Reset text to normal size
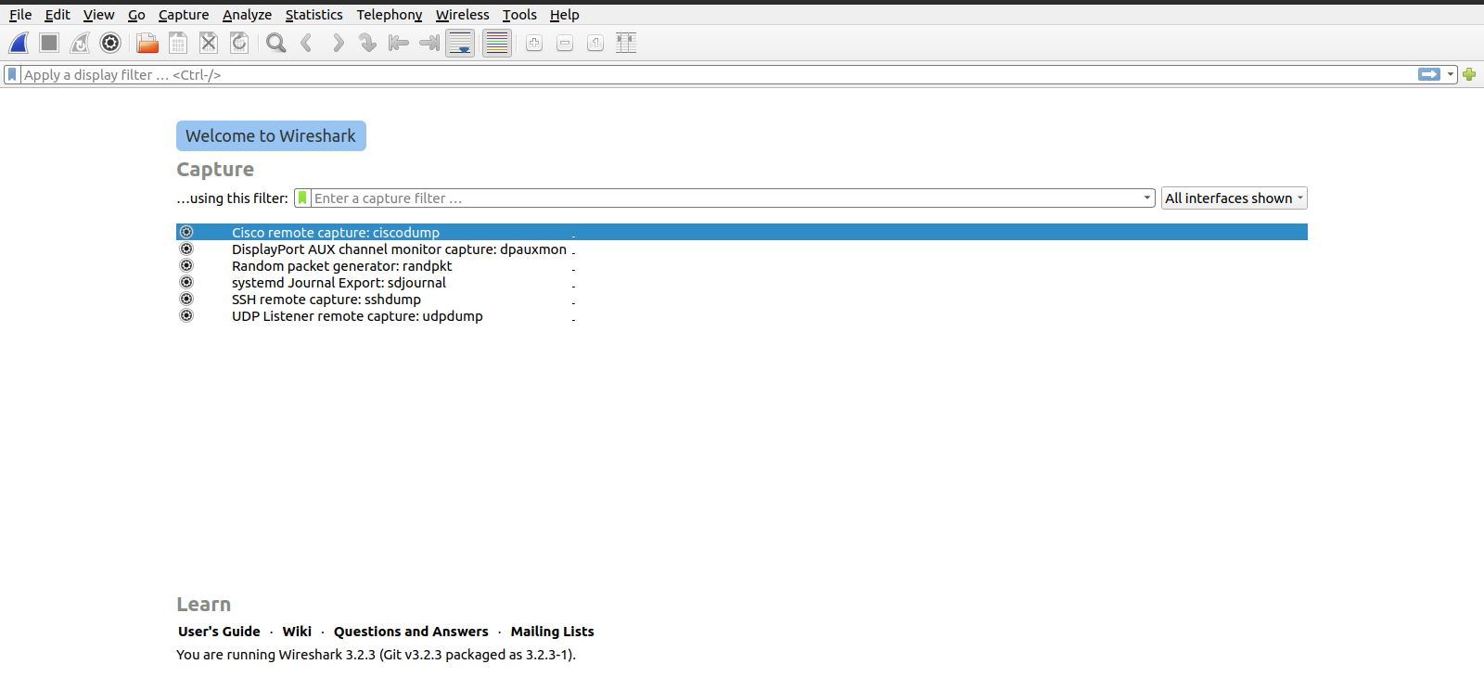Viewport: 1484px width, 677px height. tap(595, 43)
